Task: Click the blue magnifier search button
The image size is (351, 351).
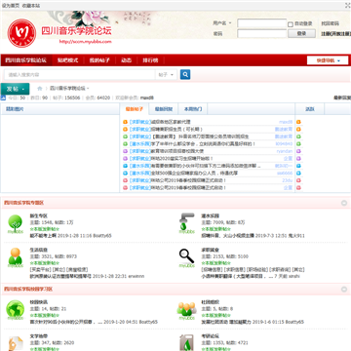Action: 185,75
